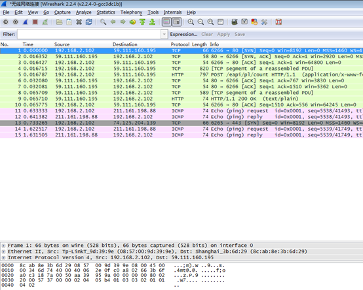
Task: Toggle auto scroll in live capture
Action: pyautogui.click(x=176, y=22)
